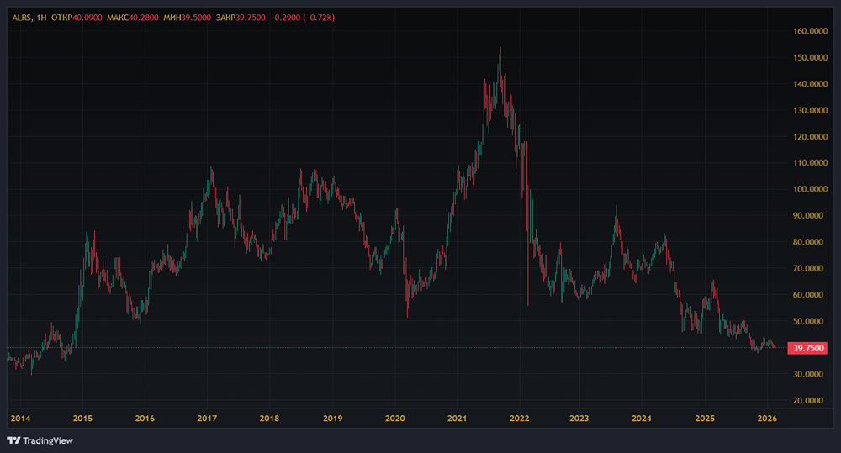The image size is (841, 453).
Task: Click the ЗАКР 39.7500 close value
Action: click(241, 18)
